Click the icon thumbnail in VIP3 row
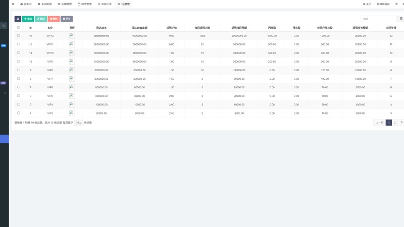The image size is (404, 227). click(72, 113)
